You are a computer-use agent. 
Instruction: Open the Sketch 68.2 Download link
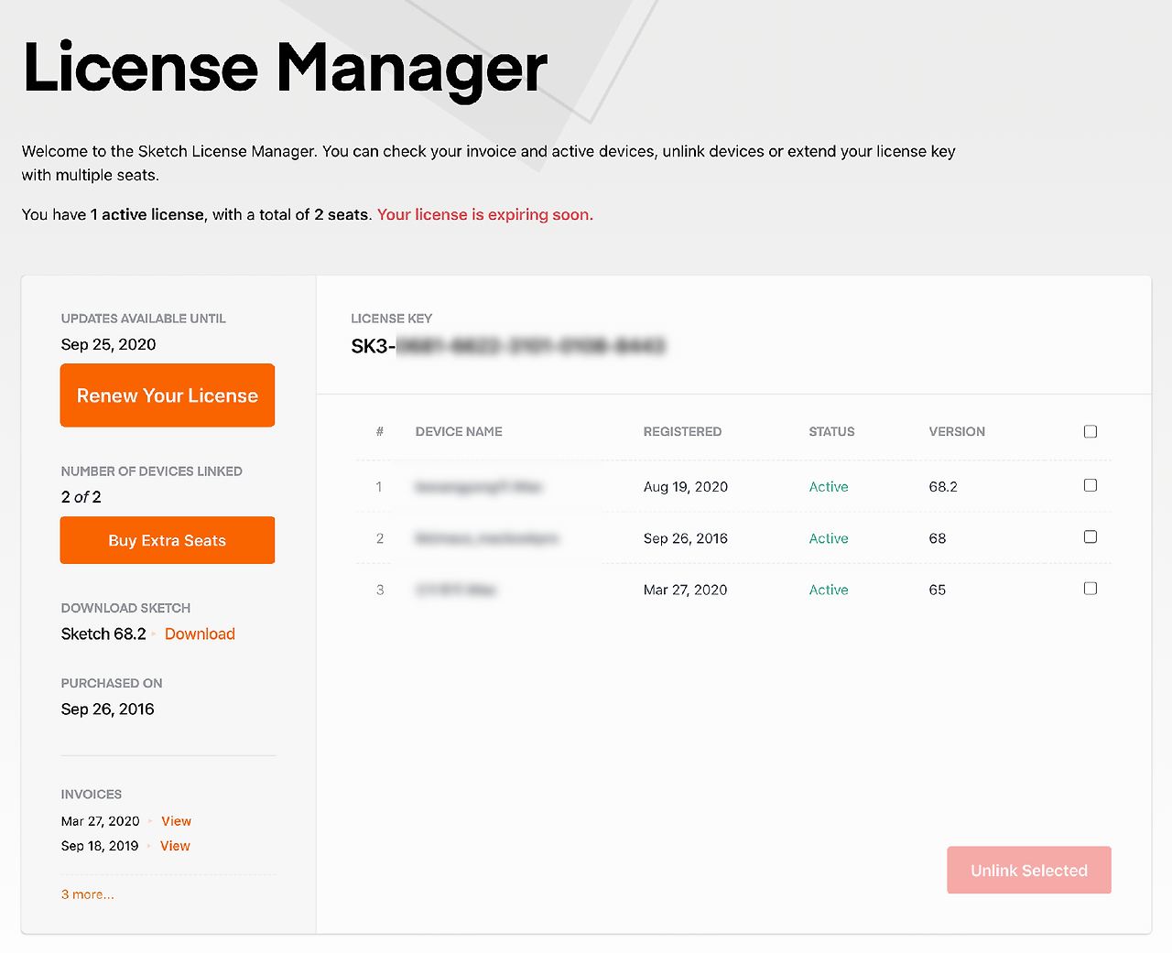click(x=200, y=634)
